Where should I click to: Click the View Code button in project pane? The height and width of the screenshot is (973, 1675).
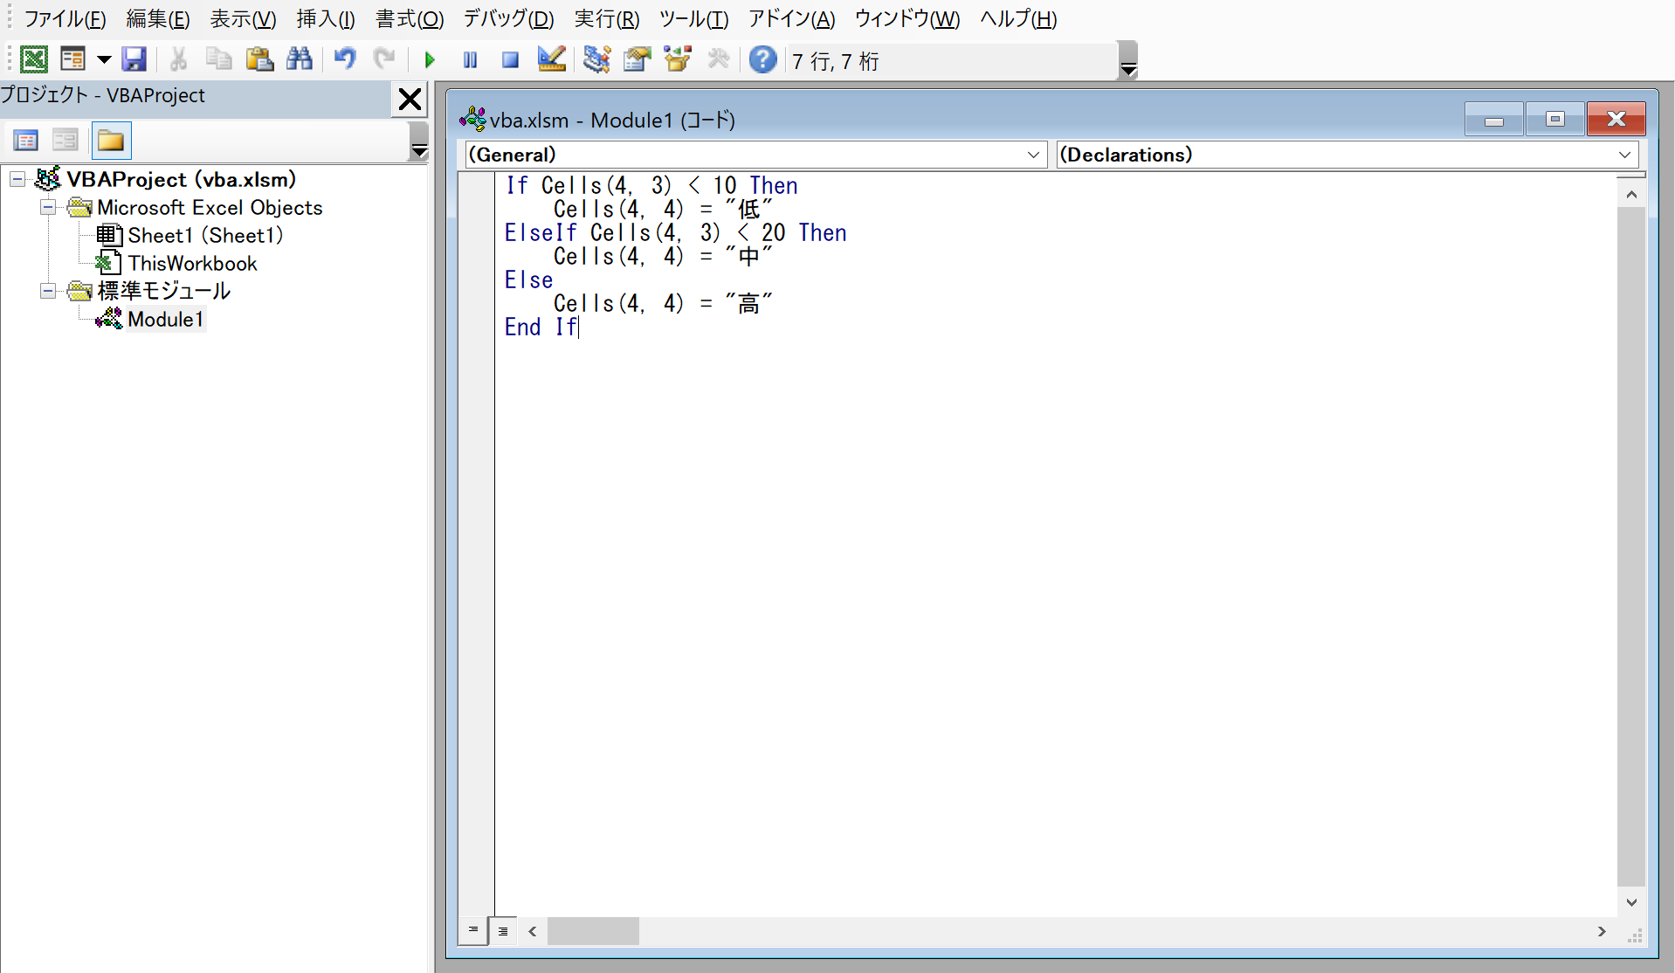click(x=25, y=141)
